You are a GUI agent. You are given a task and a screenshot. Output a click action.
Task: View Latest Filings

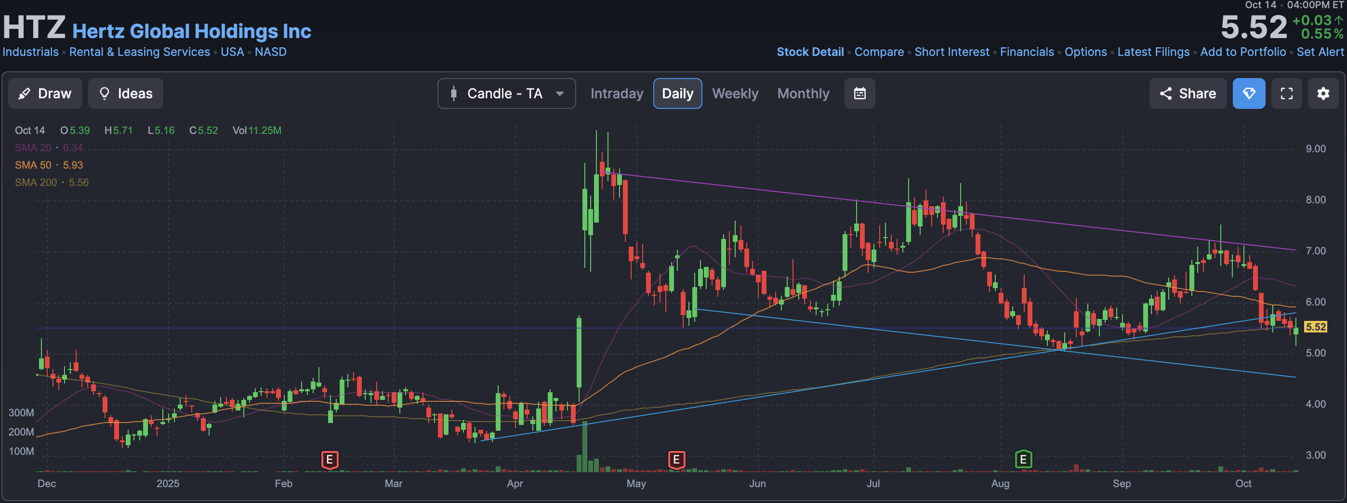1153,52
